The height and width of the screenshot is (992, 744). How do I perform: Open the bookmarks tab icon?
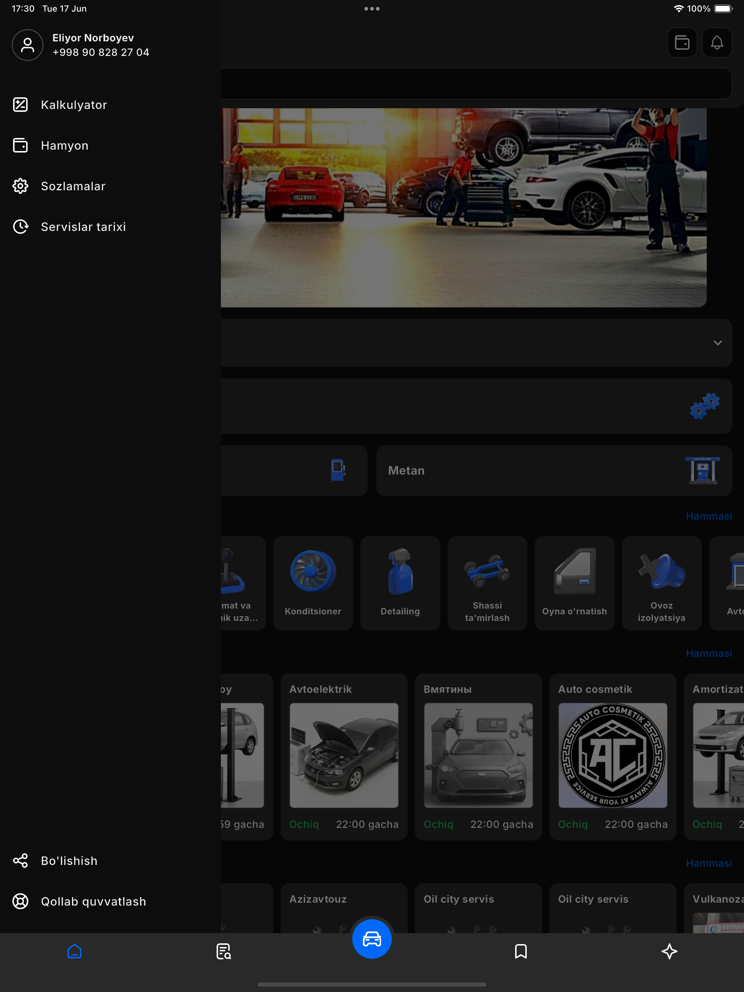(x=521, y=951)
